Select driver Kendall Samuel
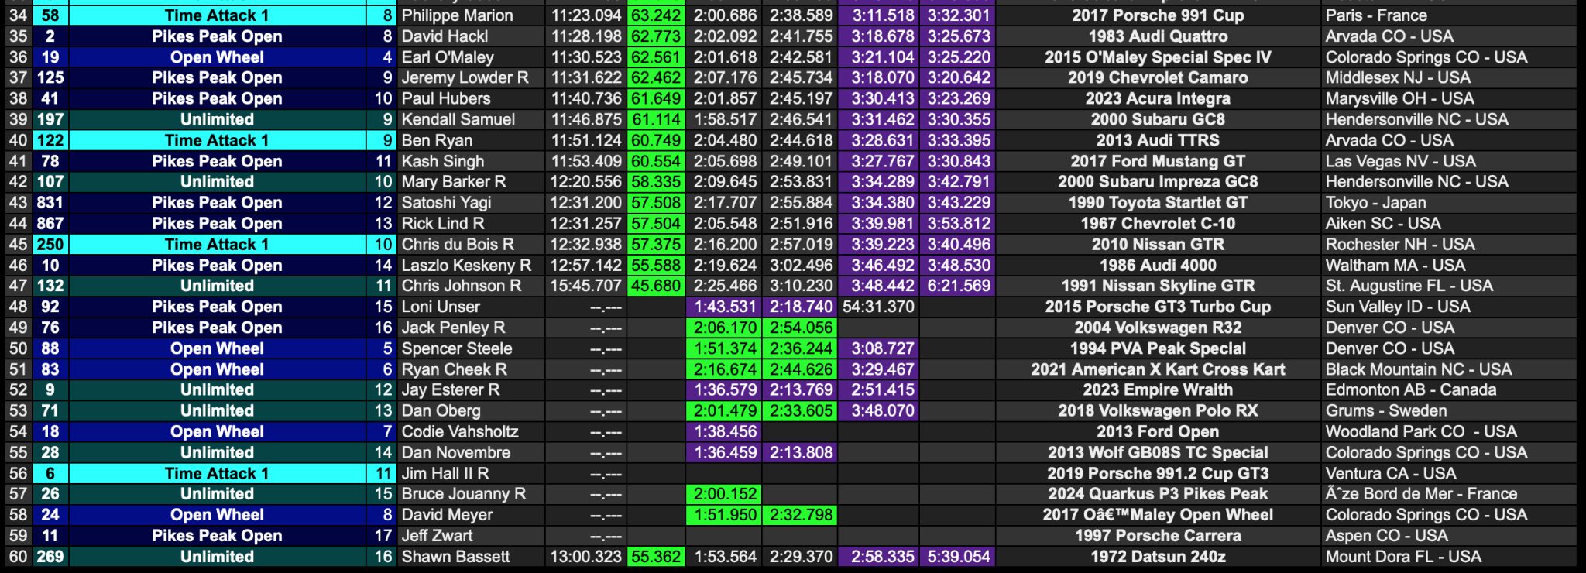 [458, 119]
